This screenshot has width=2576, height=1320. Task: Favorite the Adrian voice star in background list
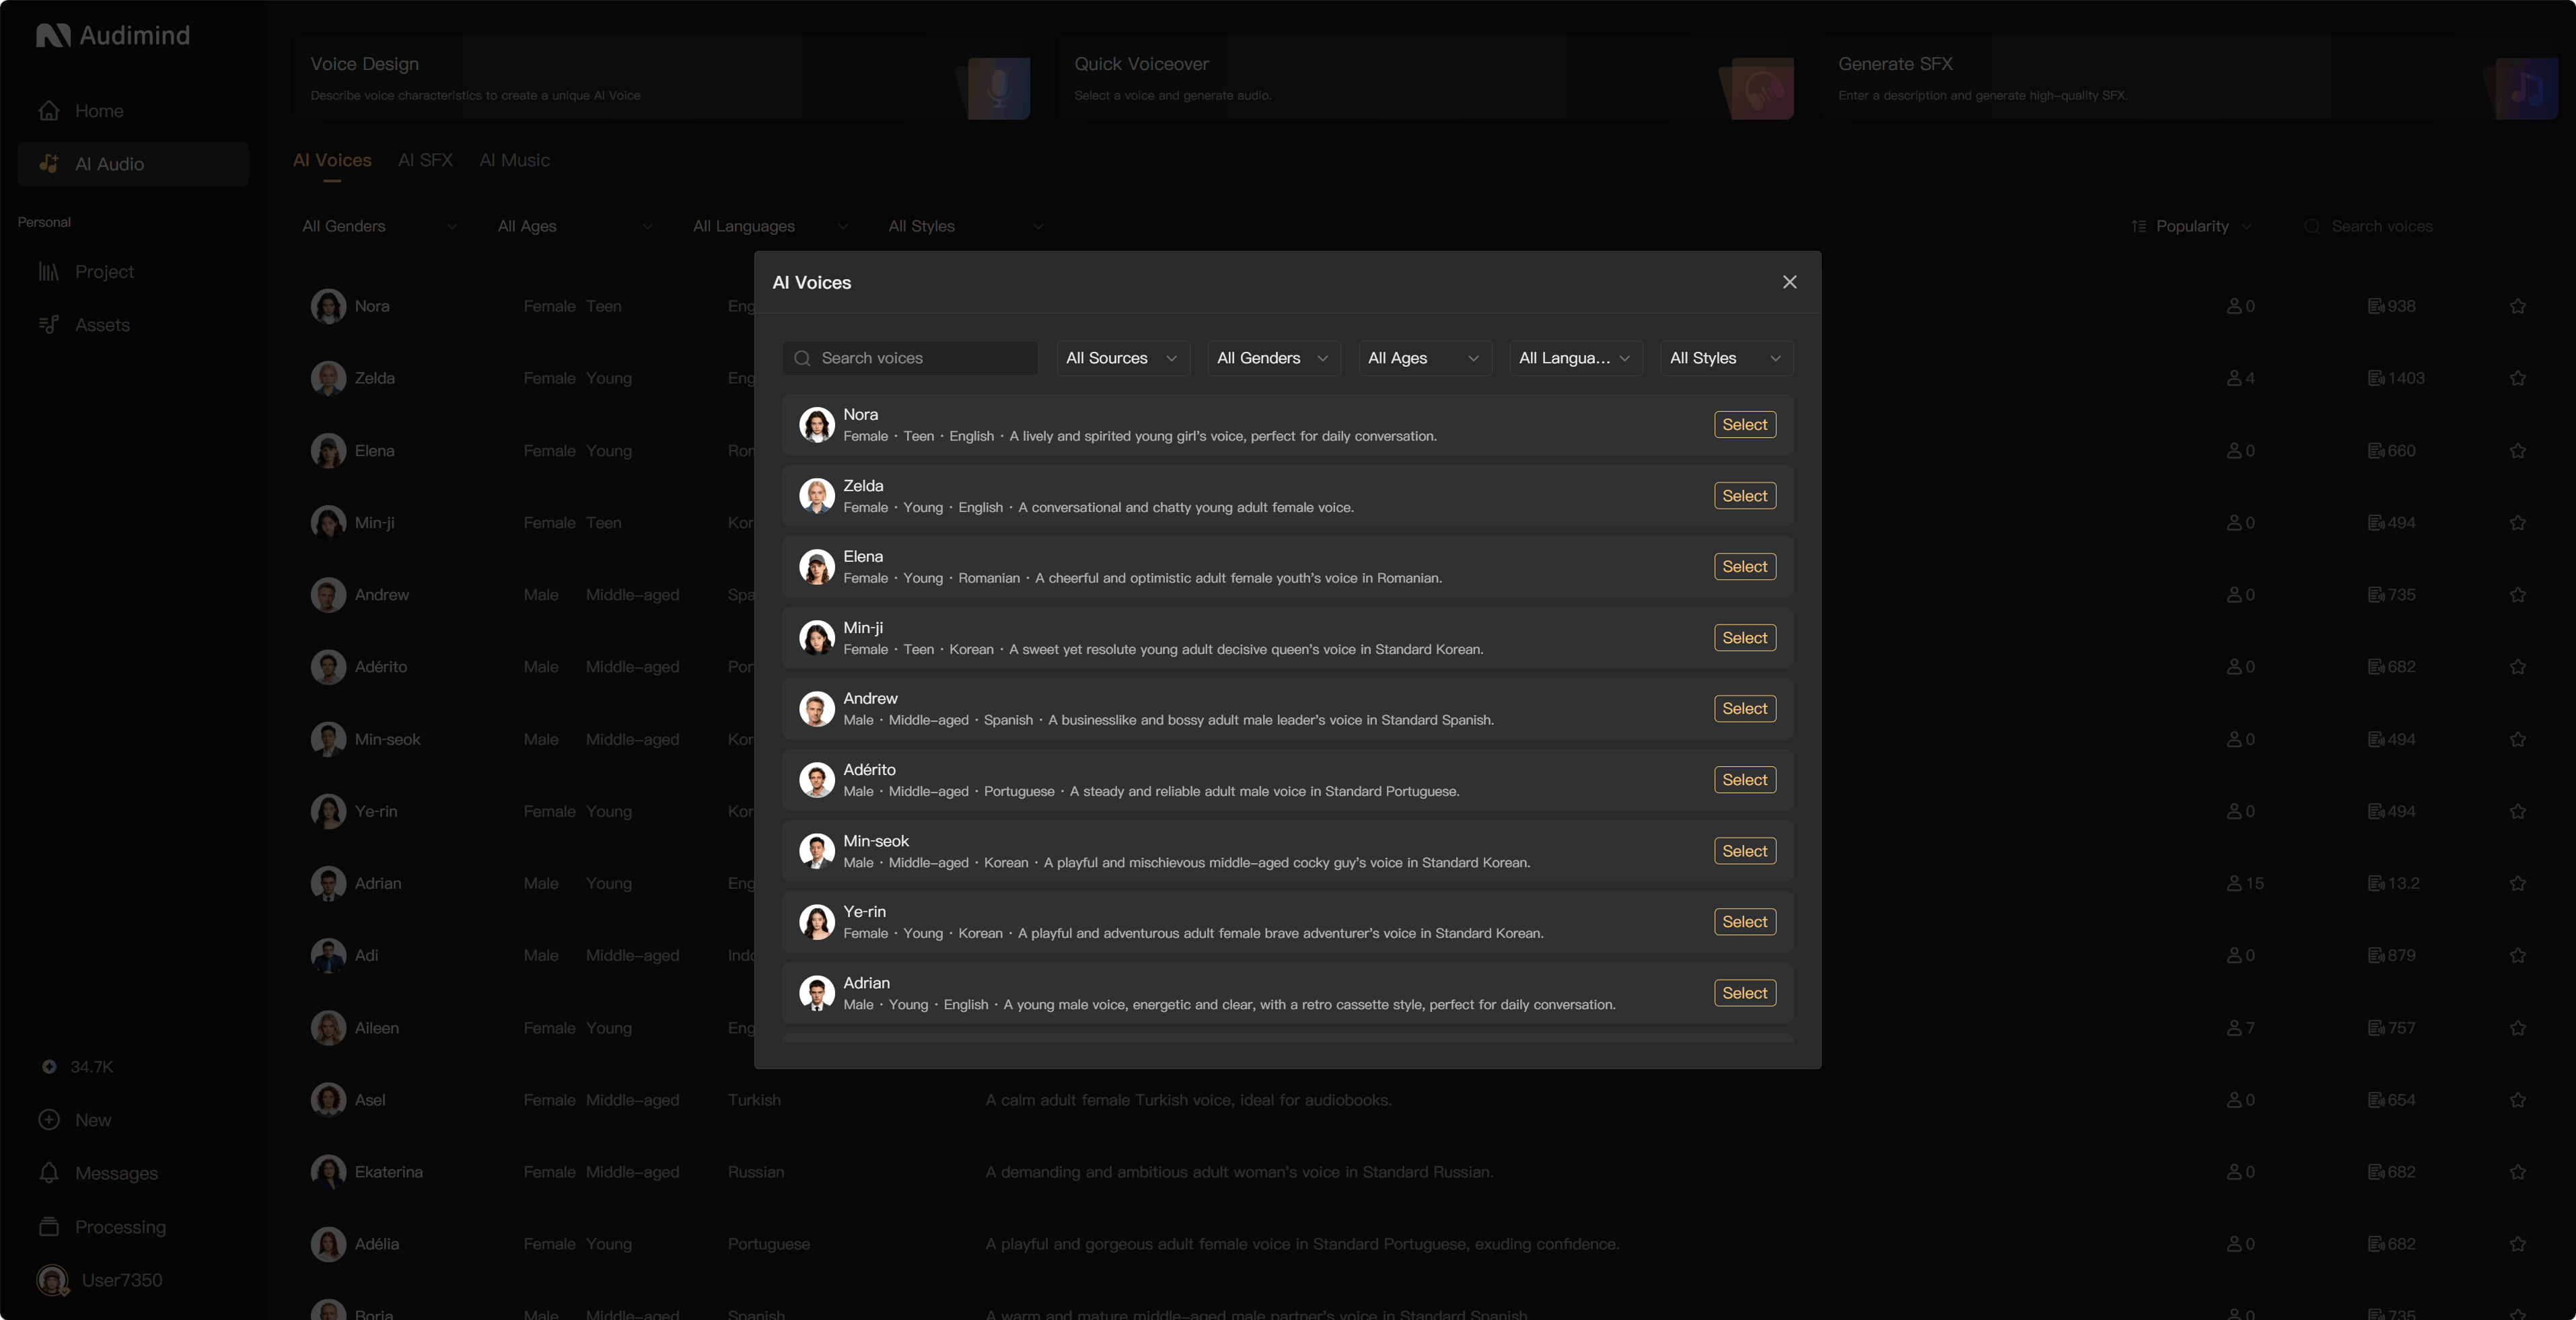[x=2518, y=883]
